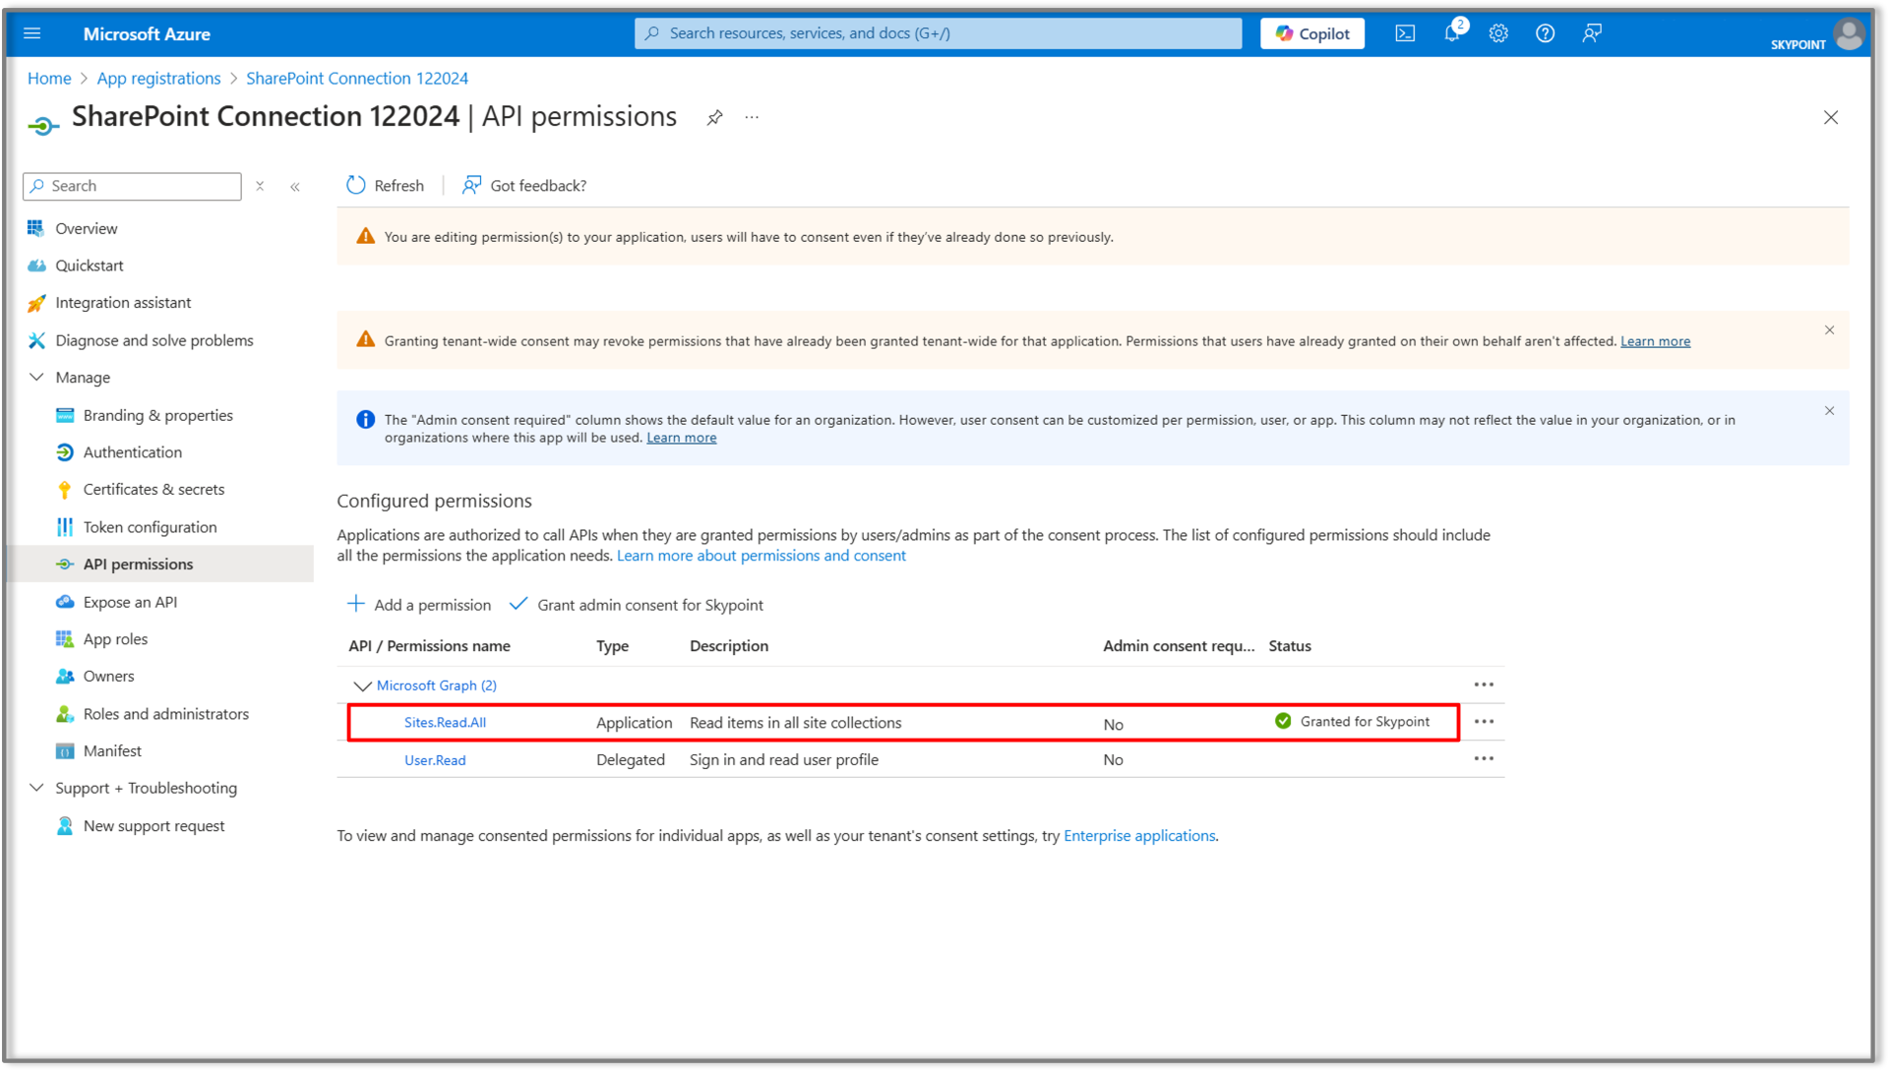Collapse the Microsoft Graph permissions group
Image resolution: width=1889 pixels, height=1071 pixels.
(x=362, y=685)
